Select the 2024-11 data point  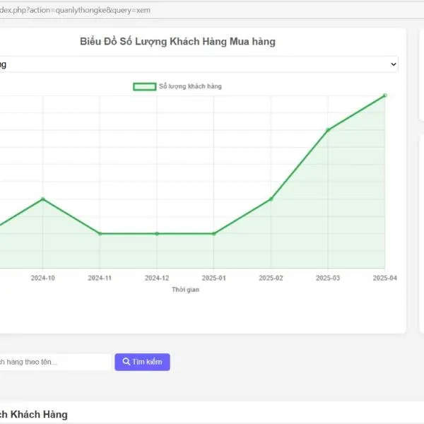100,233
